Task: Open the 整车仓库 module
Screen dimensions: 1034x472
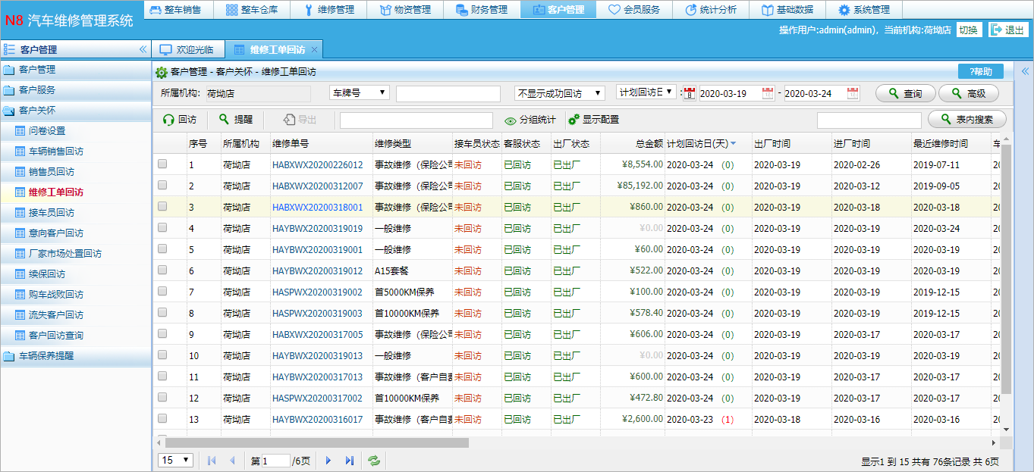Action: (x=251, y=10)
